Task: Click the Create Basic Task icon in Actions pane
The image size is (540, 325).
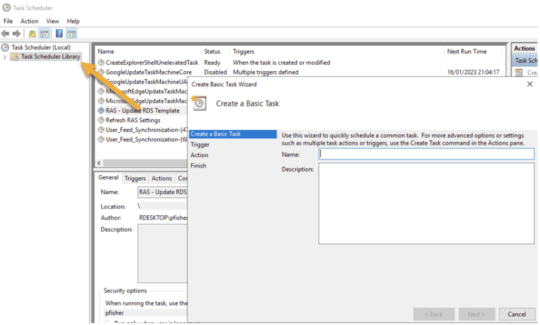Action: point(519,72)
